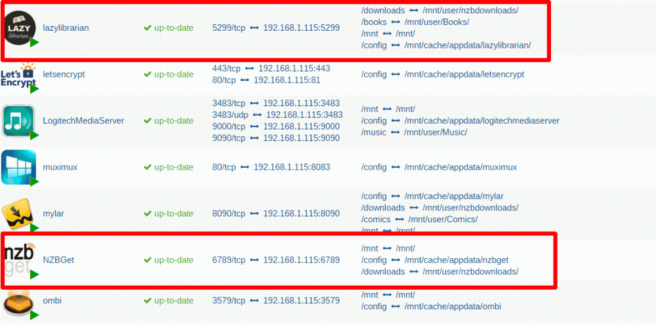Click the ombi container name
This screenshot has height=325, width=656.
point(52,300)
